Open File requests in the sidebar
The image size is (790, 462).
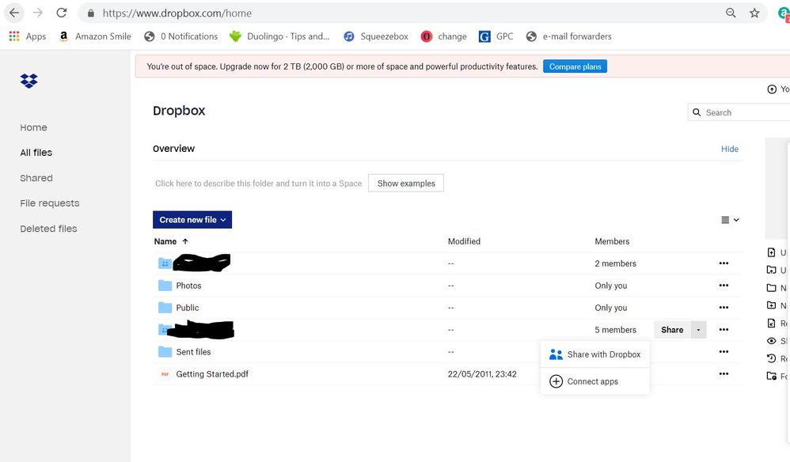click(50, 203)
